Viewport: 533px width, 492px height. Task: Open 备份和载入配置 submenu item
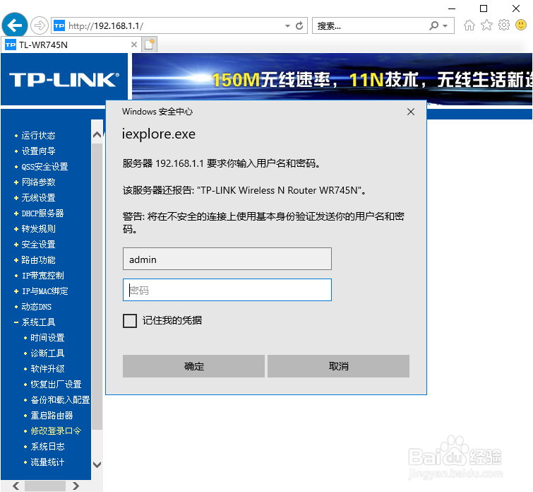tap(60, 400)
